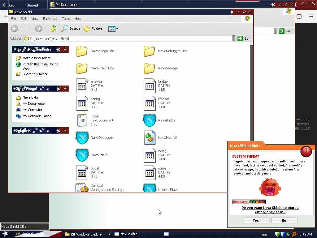Click the address bar path field
The width and height of the screenshot is (317, 238).
pos(128,39)
